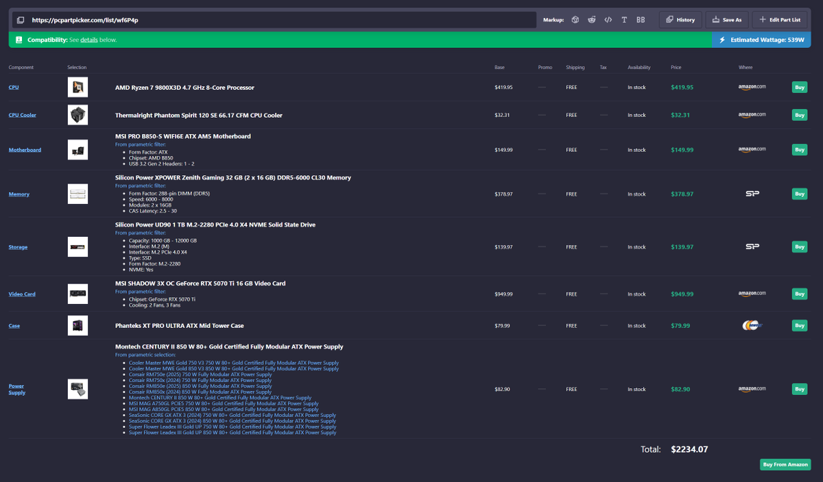Image resolution: width=823 pixels, height=482 pixels.
Task: Open the Memory component link
Action: 19,194
